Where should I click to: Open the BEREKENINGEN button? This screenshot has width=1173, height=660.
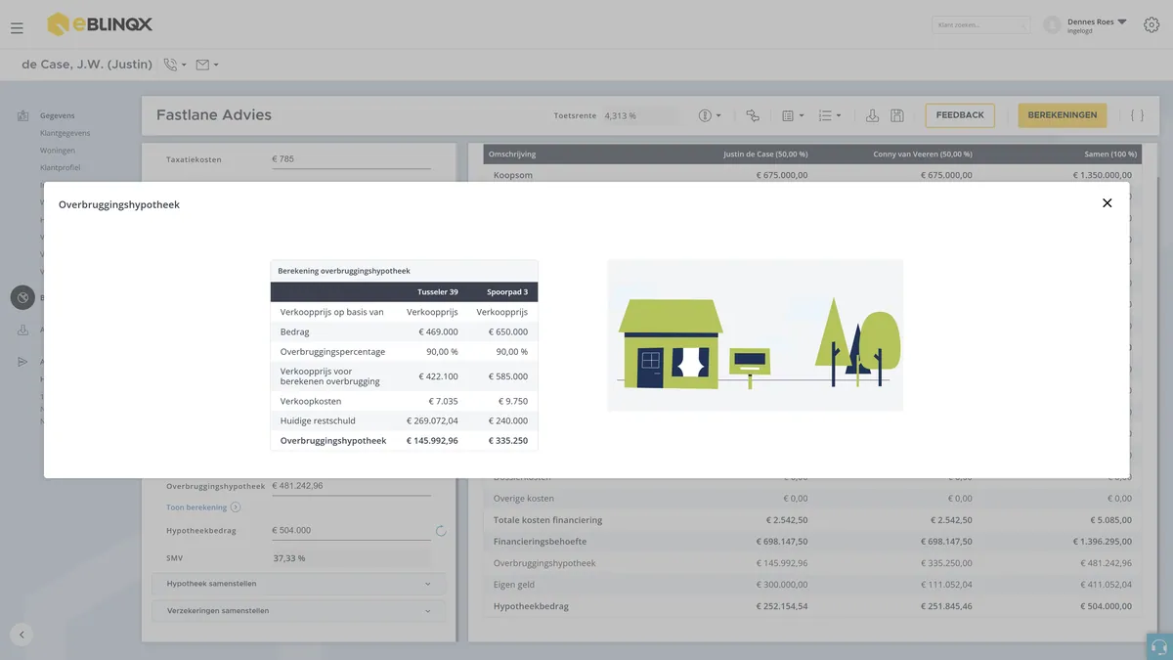[x=1063, y=115]
